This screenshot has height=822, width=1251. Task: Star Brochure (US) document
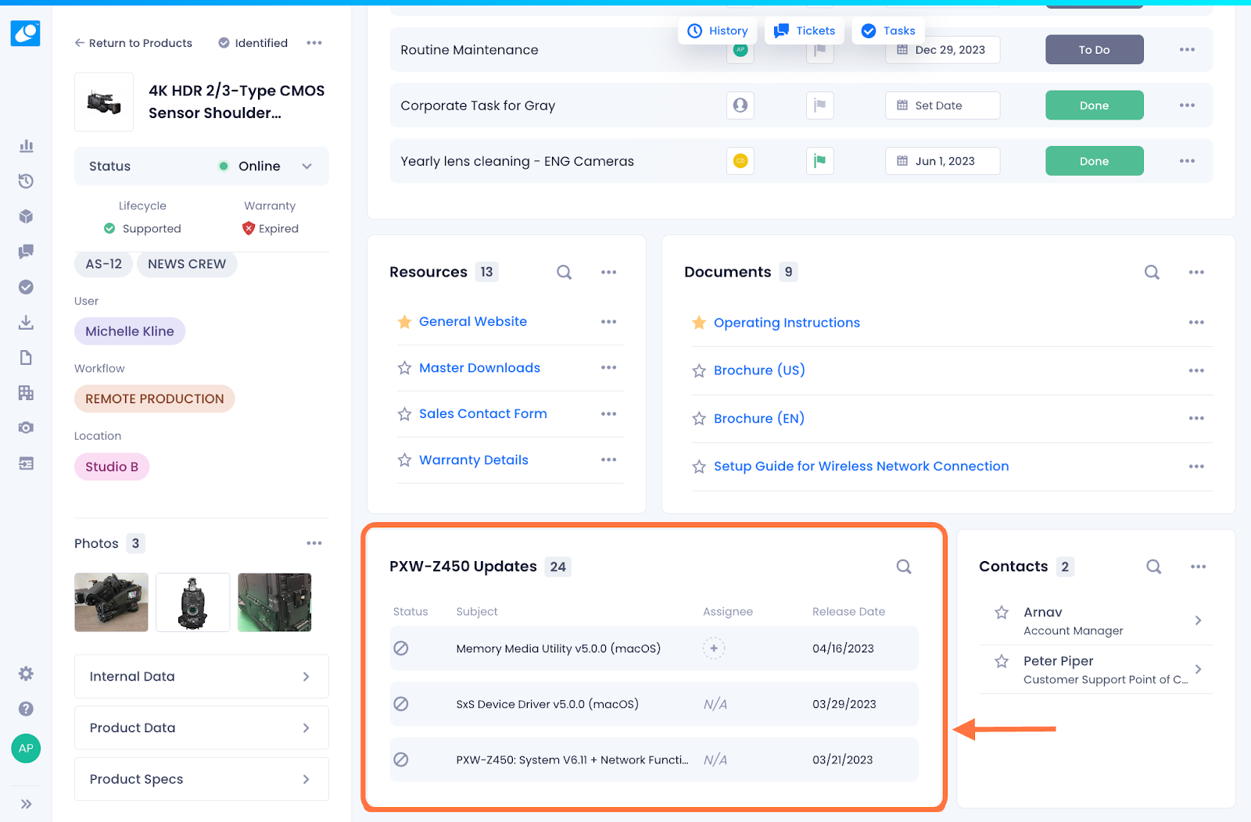click(699, 370)
